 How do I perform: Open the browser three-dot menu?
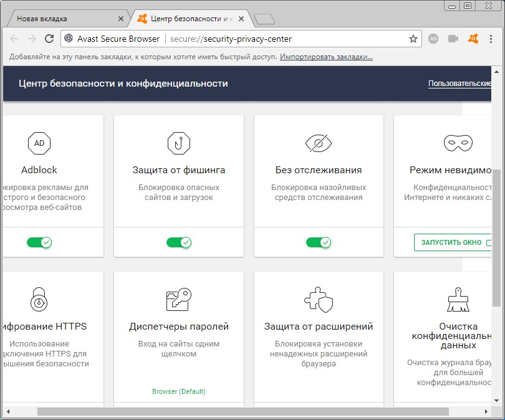[491, 39]
